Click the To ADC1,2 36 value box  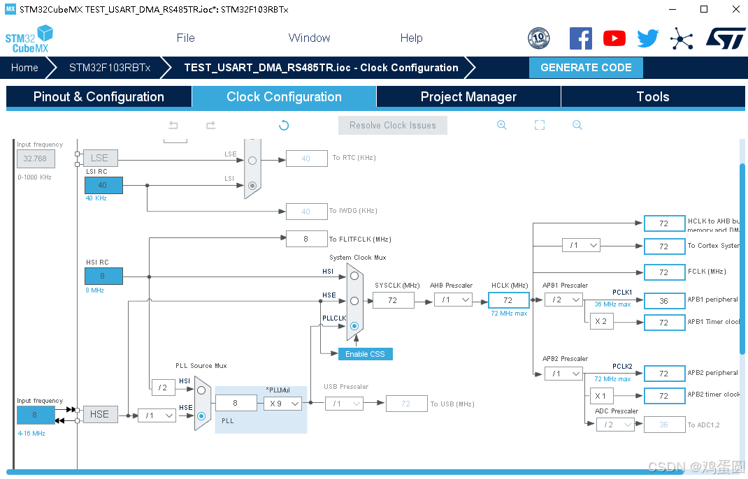pyautogui.click(x=665, y=425)
